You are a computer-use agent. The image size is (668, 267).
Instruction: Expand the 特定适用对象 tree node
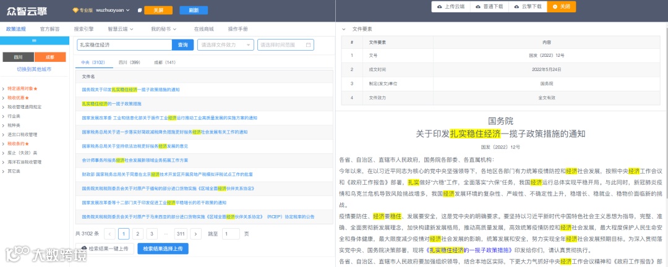coord(4,88)
